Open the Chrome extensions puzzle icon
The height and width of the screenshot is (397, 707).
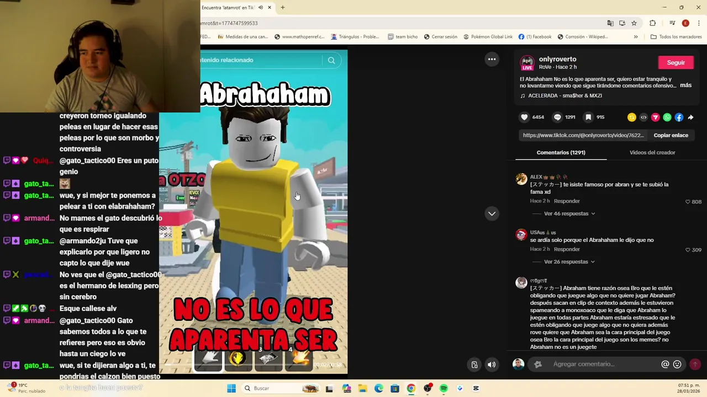coord(653,23)
